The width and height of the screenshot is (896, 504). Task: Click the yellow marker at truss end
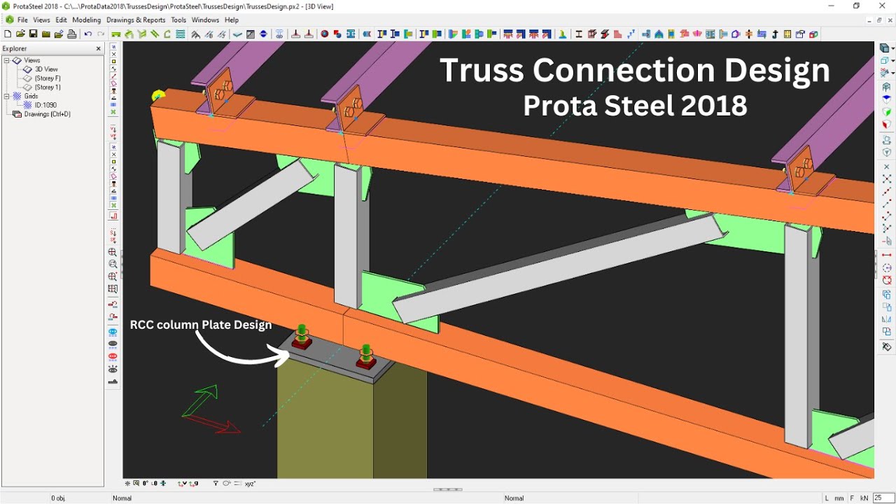point(158,95)
